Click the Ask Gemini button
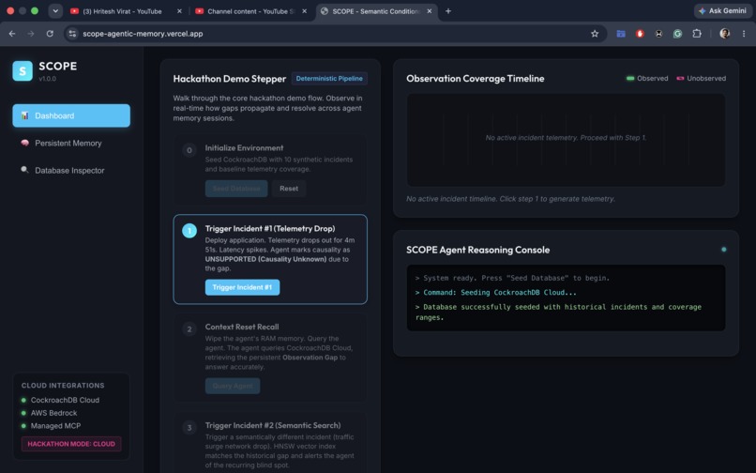Viewport: 756px width, 473px height. click(722, 10)
